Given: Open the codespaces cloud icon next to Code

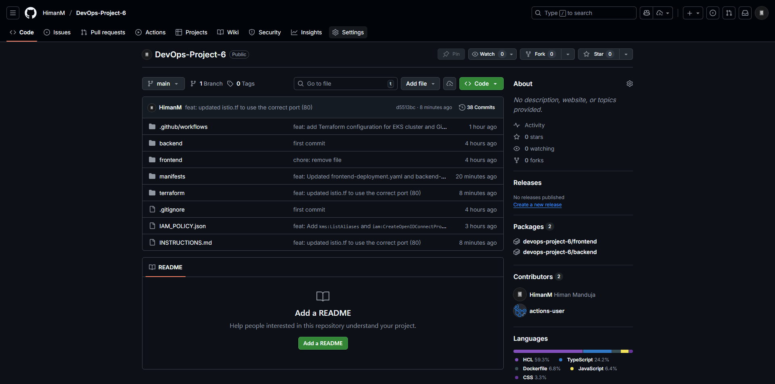Looking at the screenshot, I should tap(450, 84).
